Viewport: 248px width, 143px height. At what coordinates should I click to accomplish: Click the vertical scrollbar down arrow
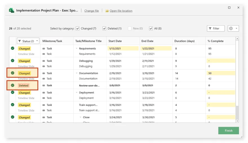(x=237, y=121)
